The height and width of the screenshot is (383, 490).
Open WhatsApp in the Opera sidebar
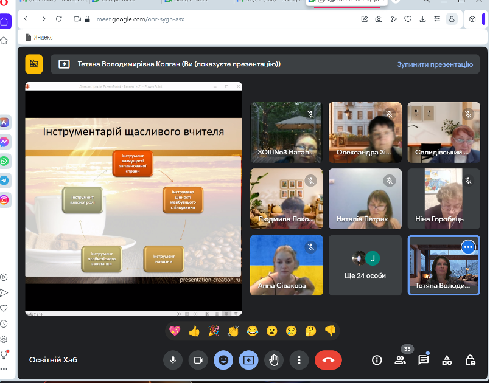click(4, 161)
